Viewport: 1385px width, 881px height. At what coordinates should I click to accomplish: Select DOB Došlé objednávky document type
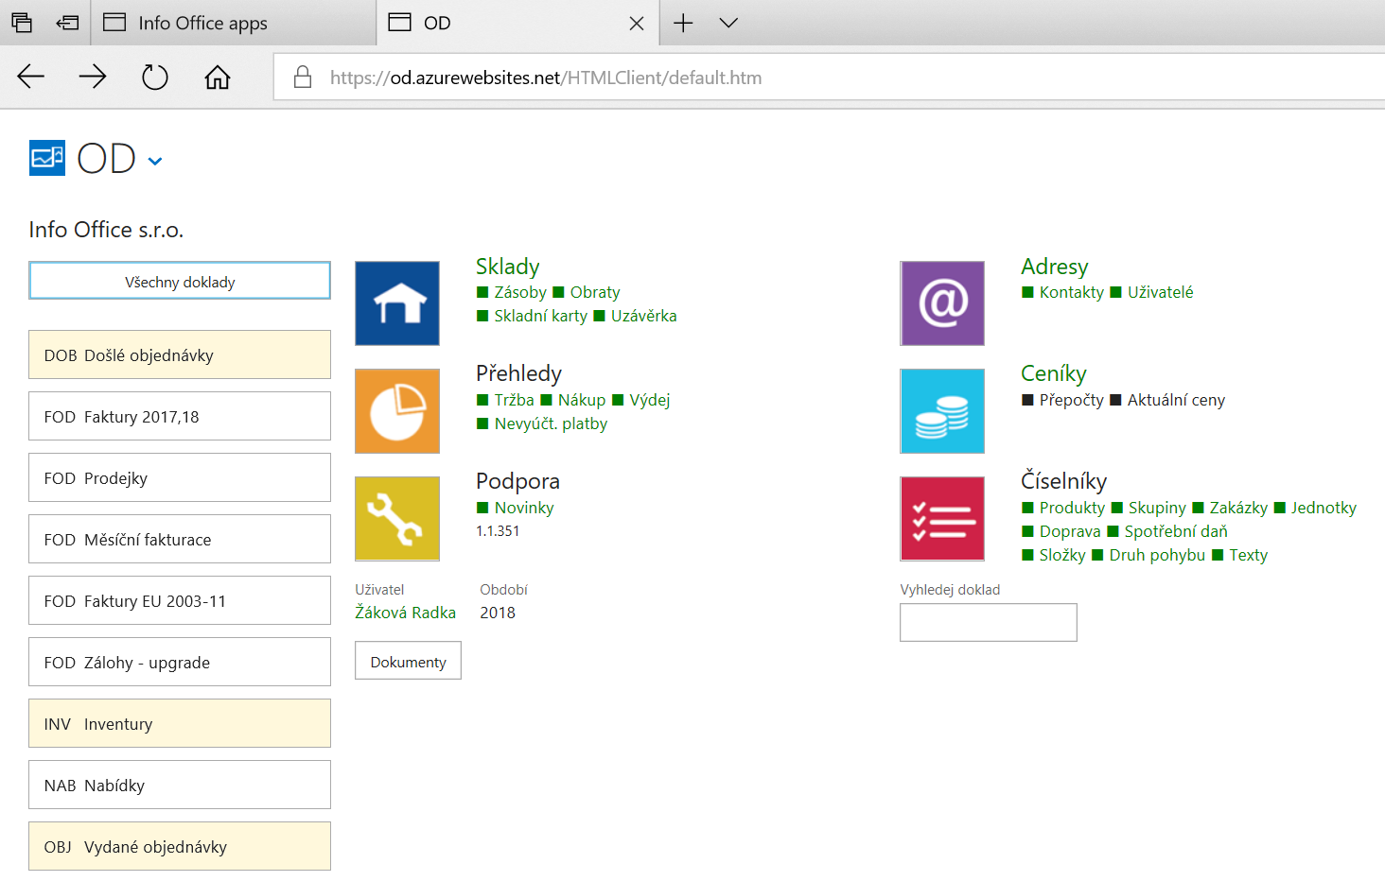click(180, 355)
